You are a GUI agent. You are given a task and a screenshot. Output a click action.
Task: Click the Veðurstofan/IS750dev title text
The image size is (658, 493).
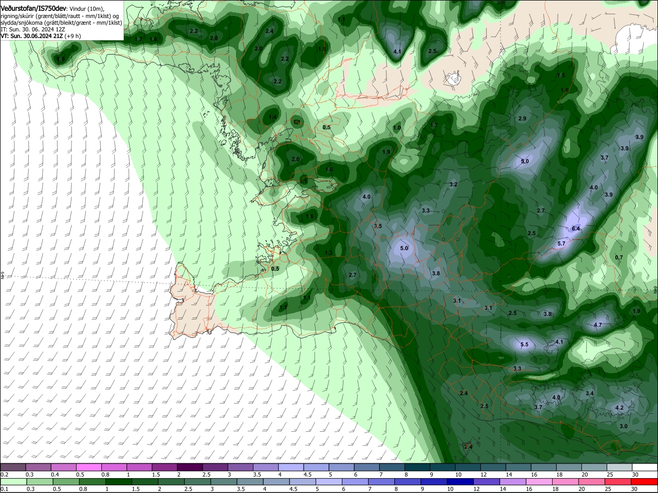click(x=33, y=9)
